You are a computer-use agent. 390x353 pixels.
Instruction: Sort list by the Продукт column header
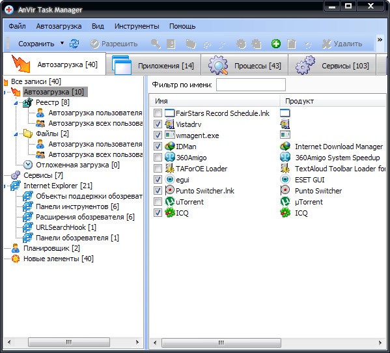333,101
